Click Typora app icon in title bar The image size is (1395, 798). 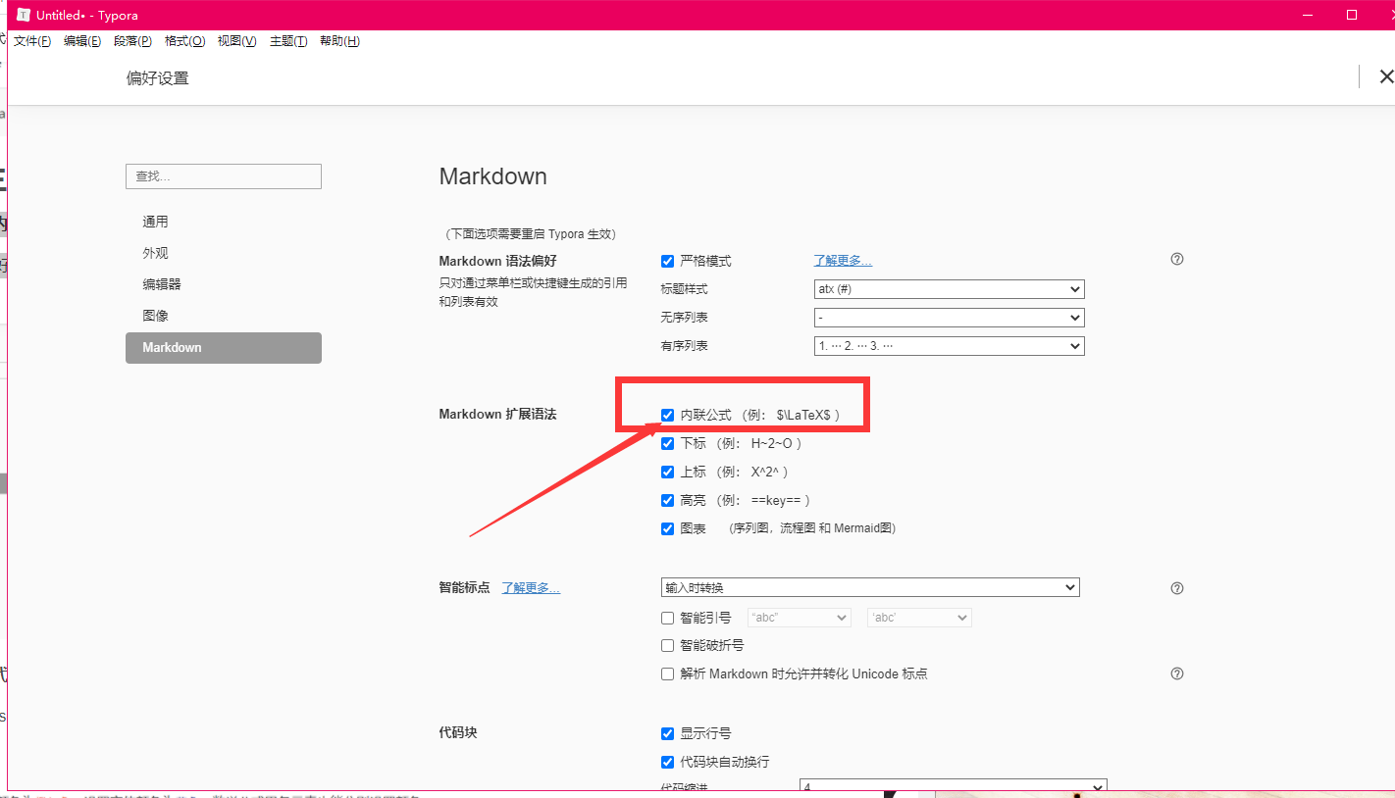(x=24, y=15)
